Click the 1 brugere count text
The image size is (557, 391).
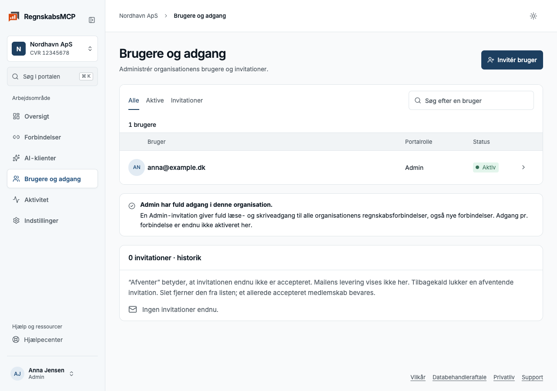142,125
